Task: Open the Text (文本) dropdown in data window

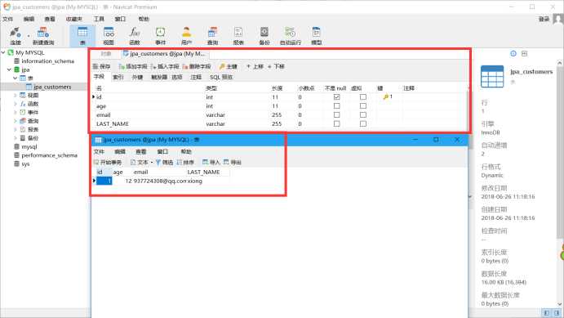Action: (141, 163)
